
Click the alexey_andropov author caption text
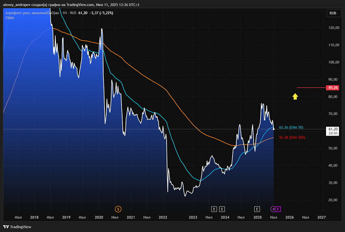pyautogui.click(x=71, y=4)
